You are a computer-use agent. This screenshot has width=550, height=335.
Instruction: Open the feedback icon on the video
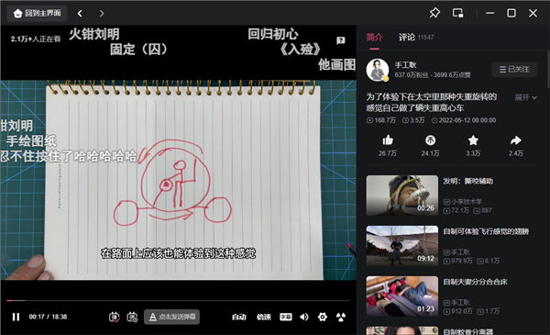(341, 40)
